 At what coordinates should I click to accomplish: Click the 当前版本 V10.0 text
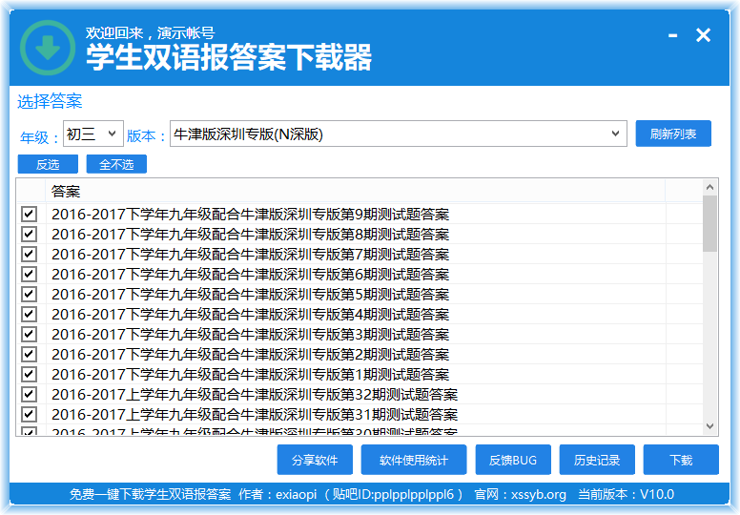(626, 494)
